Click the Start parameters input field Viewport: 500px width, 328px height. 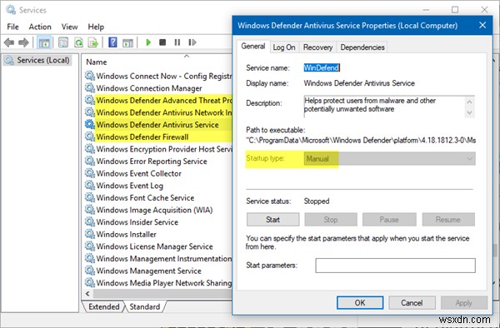[395, 266]
